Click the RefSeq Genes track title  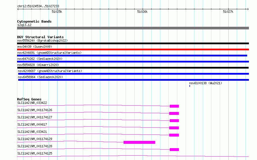point(29,99)
